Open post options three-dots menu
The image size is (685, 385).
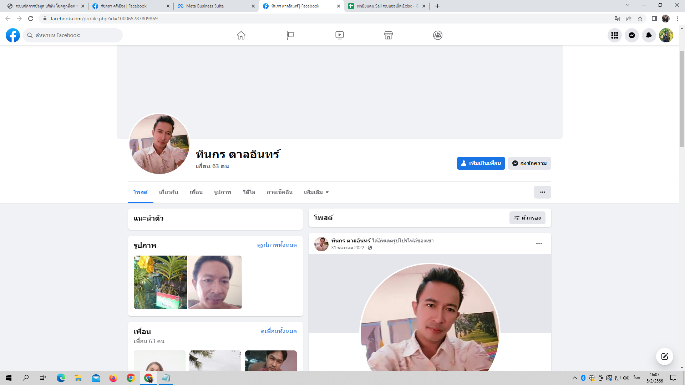(x=539, y=243)
